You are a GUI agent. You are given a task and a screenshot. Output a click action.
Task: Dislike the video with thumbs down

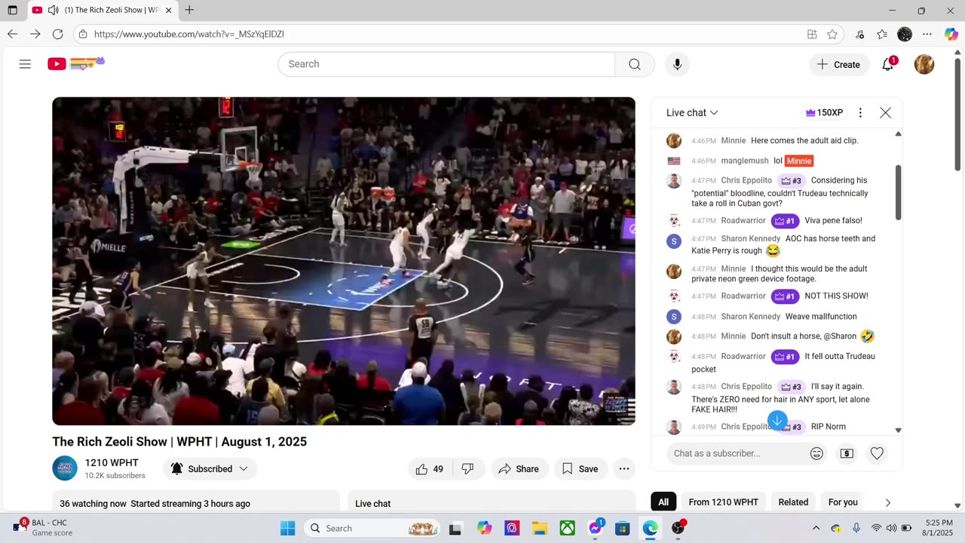pos(467,469)
